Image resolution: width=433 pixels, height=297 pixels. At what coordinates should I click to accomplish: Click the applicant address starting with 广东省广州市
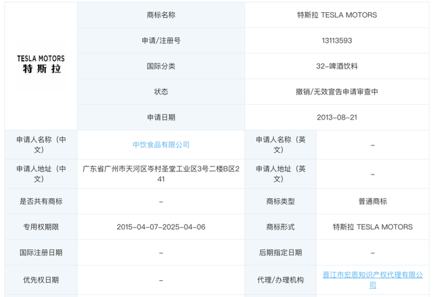click(161, 174)
